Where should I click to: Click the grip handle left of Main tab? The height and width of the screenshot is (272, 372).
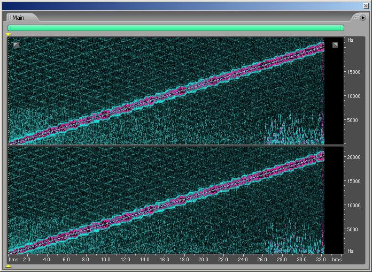coord(9,18)
